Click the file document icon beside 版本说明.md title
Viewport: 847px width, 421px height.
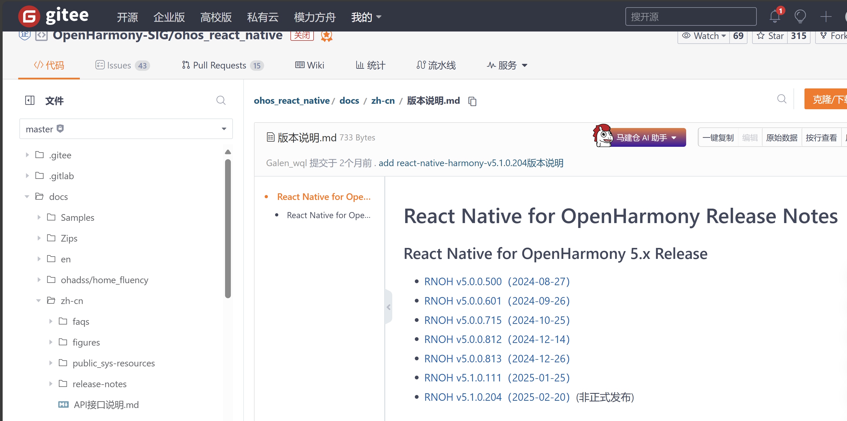(270, 137)
